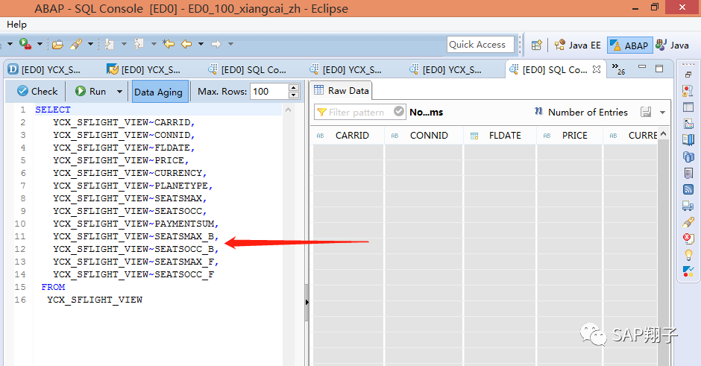
Task: Decrease Max. Rows spinner value
Action: 293,95
